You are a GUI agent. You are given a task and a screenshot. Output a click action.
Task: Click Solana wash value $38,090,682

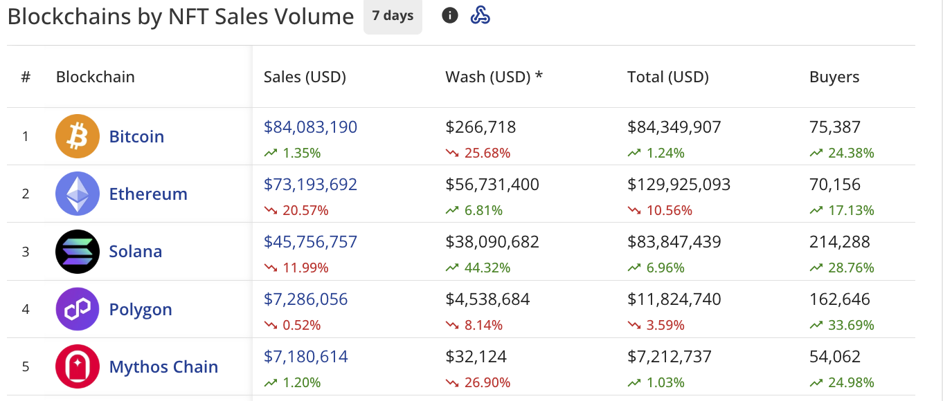pos(492,242)
